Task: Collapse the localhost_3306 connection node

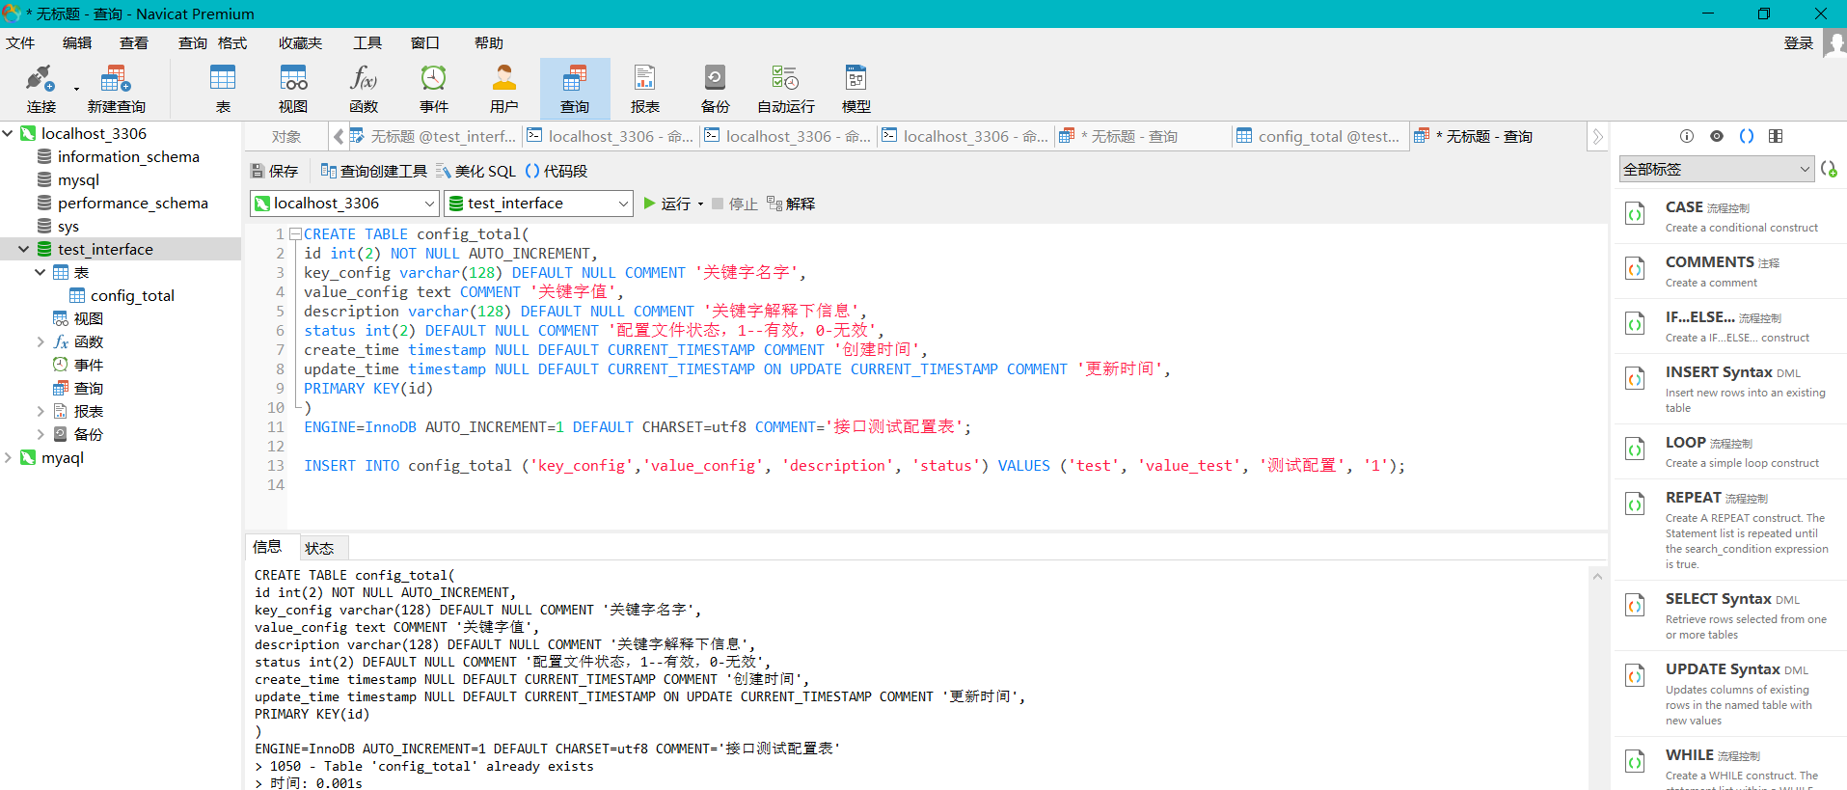Action: click(x=8, y=133)
